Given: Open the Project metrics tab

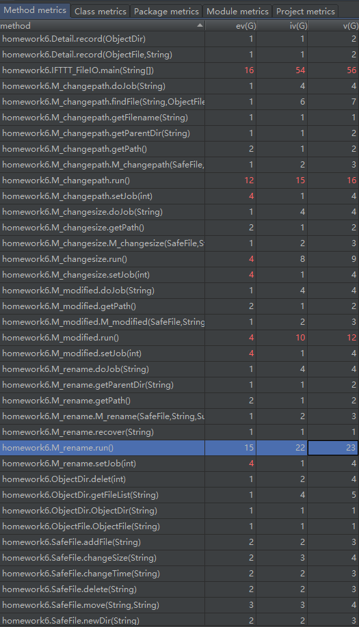Looking at the screenshot, I should tap(306, 11).
